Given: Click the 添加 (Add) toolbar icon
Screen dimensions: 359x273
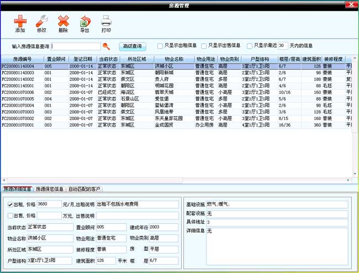Looking at the screenshot, I should click(20, 23).
